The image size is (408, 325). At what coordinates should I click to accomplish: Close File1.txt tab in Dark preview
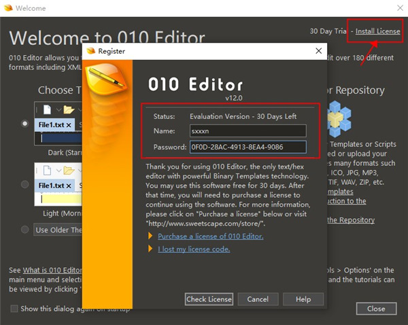coord(69,125)
